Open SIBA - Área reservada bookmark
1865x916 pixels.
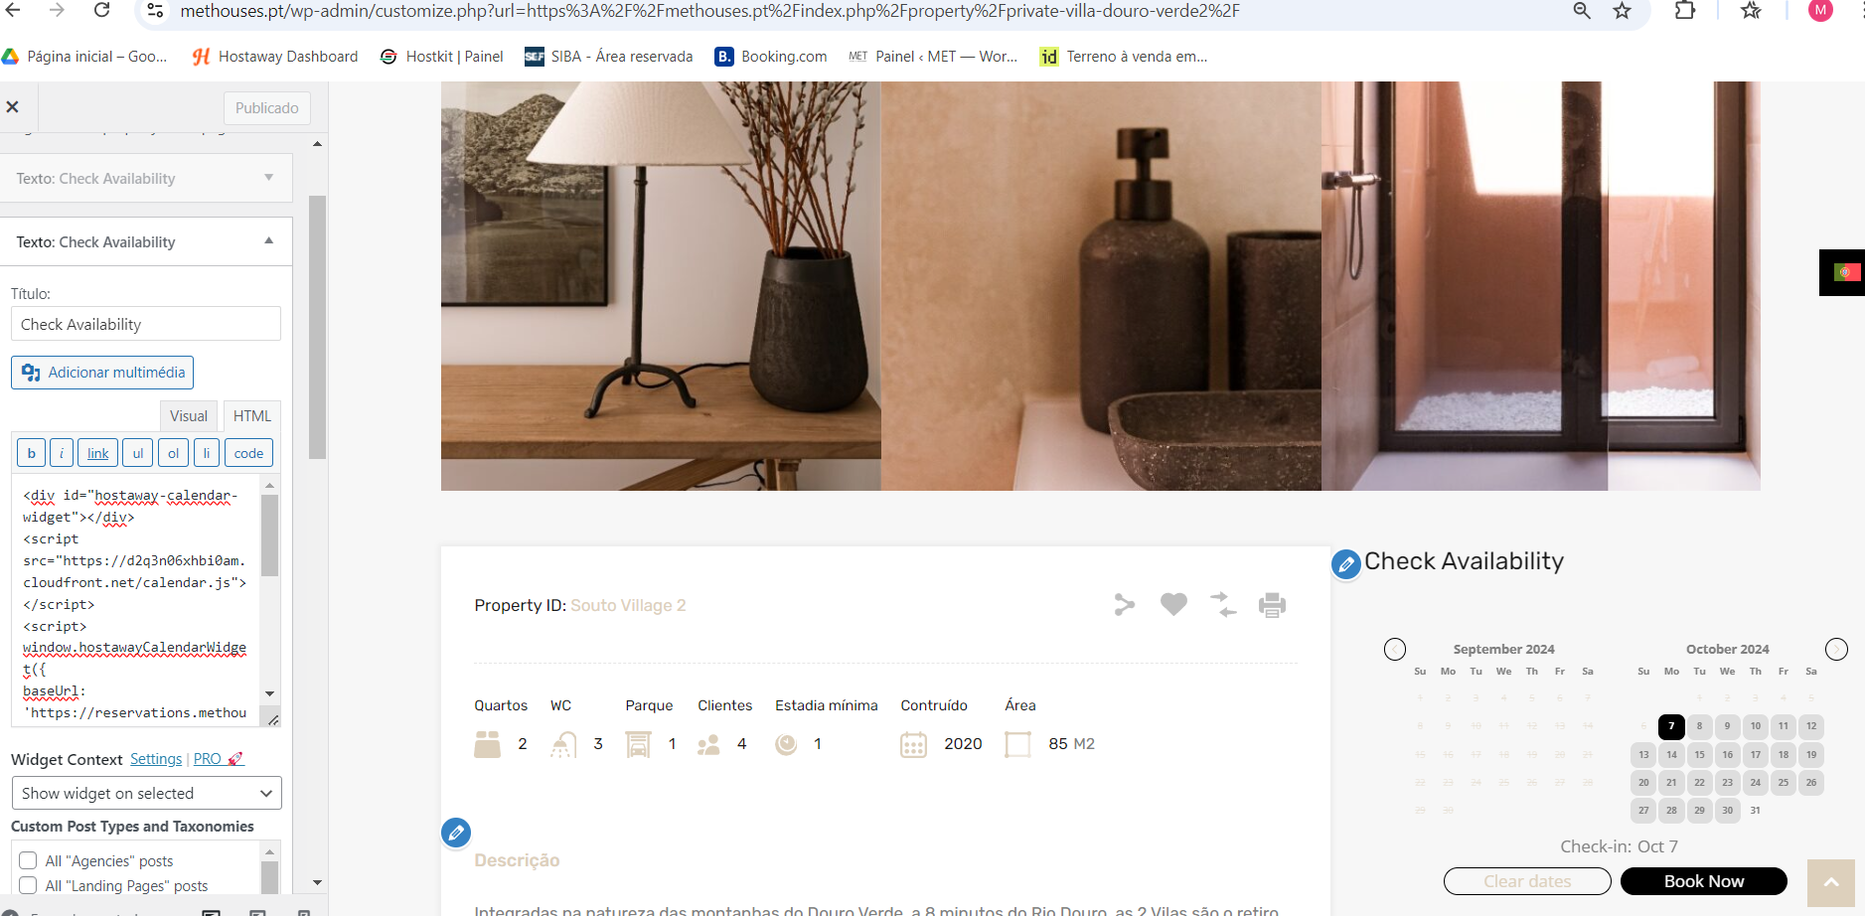click(609, 57)
